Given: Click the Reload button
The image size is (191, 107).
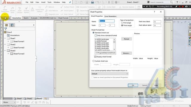Looking at the screenshot, I should (127, 39).
